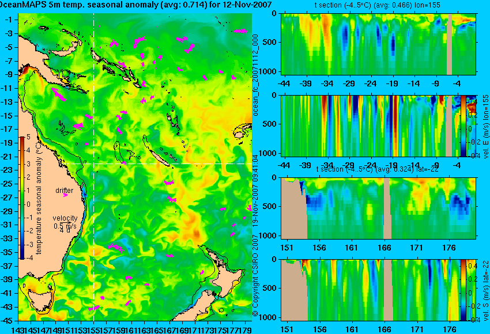The height and width of the screenshot is (334, 490).
Task: Click the 'vel. S (m/s) lat=-22' axis label
Action: coord(485,290)
